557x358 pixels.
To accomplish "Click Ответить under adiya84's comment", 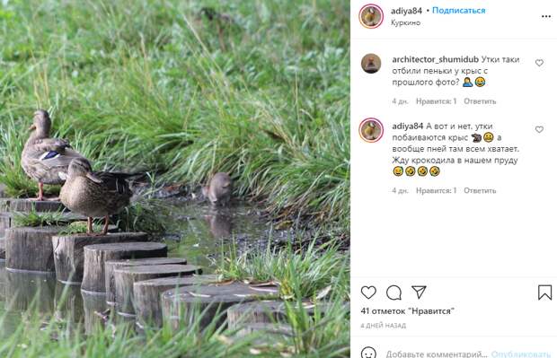I will click(x=480, y=191).
